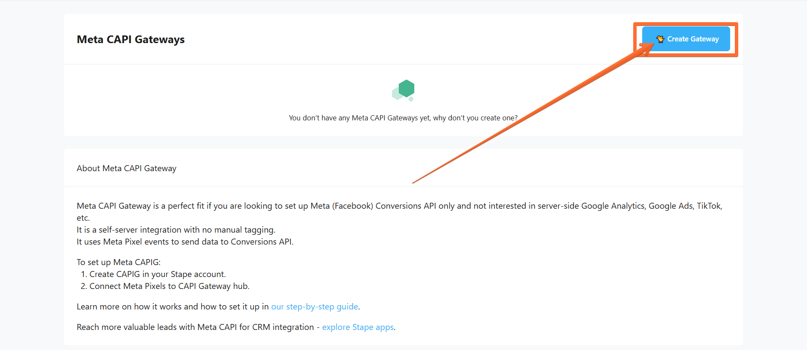Click the 'etc.' text ending the first paragraph
This screenshot has height=350, width=807.
click(83, 218)
